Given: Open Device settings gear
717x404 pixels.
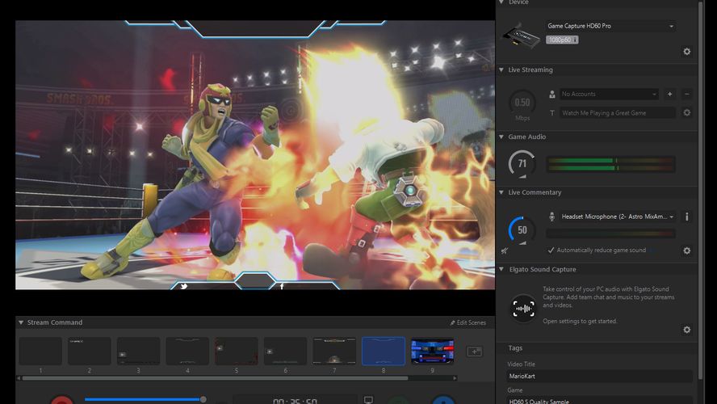Looking at the screenshot, I should pos(686,52).
